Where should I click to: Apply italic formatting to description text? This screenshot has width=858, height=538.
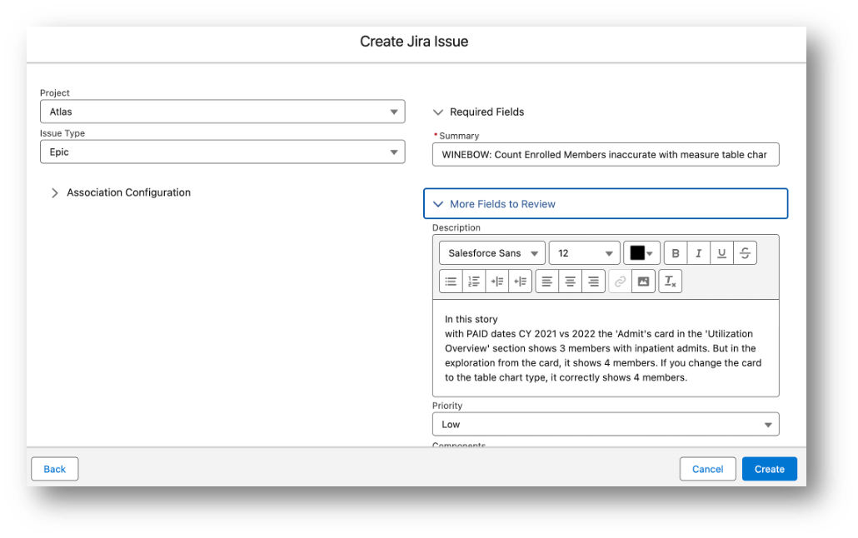click(699, 253)
